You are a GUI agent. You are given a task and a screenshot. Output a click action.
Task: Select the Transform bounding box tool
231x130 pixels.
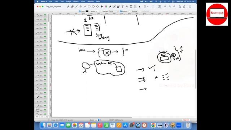click(x=131, y=6)
